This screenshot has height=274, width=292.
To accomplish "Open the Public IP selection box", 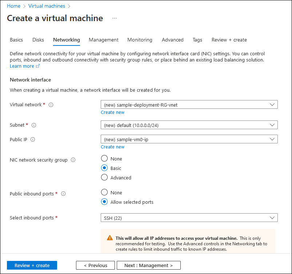I will point(189,139).
